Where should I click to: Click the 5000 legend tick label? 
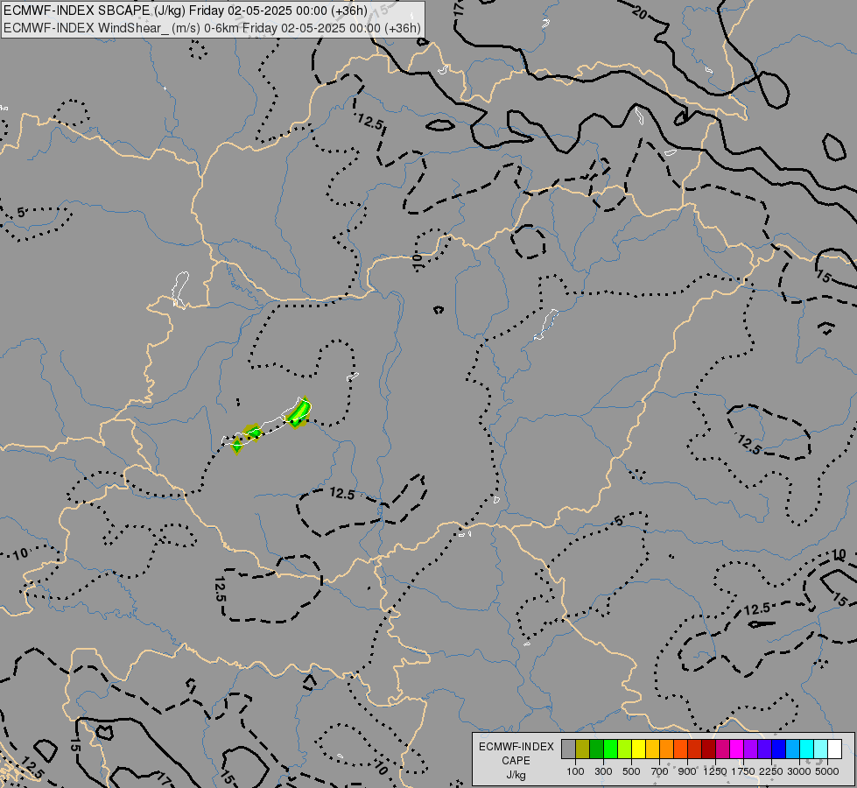(x=827, y=771)
